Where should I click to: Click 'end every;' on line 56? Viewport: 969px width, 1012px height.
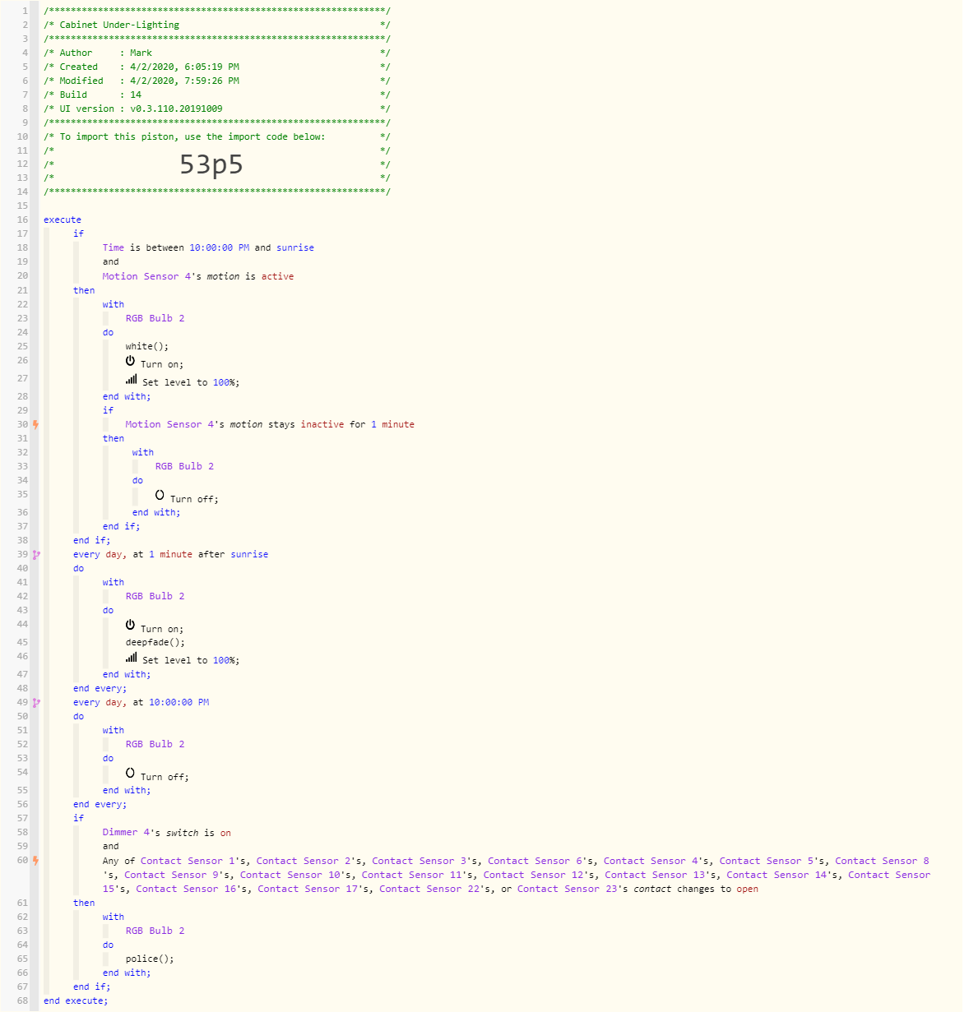[x=100, y=804]
